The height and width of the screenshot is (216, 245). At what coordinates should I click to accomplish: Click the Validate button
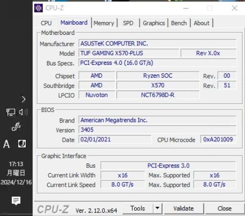(x=184, y=208)
